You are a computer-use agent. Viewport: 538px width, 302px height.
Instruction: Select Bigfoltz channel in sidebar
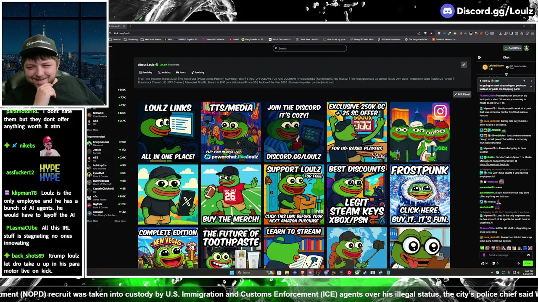pos(106,206)
